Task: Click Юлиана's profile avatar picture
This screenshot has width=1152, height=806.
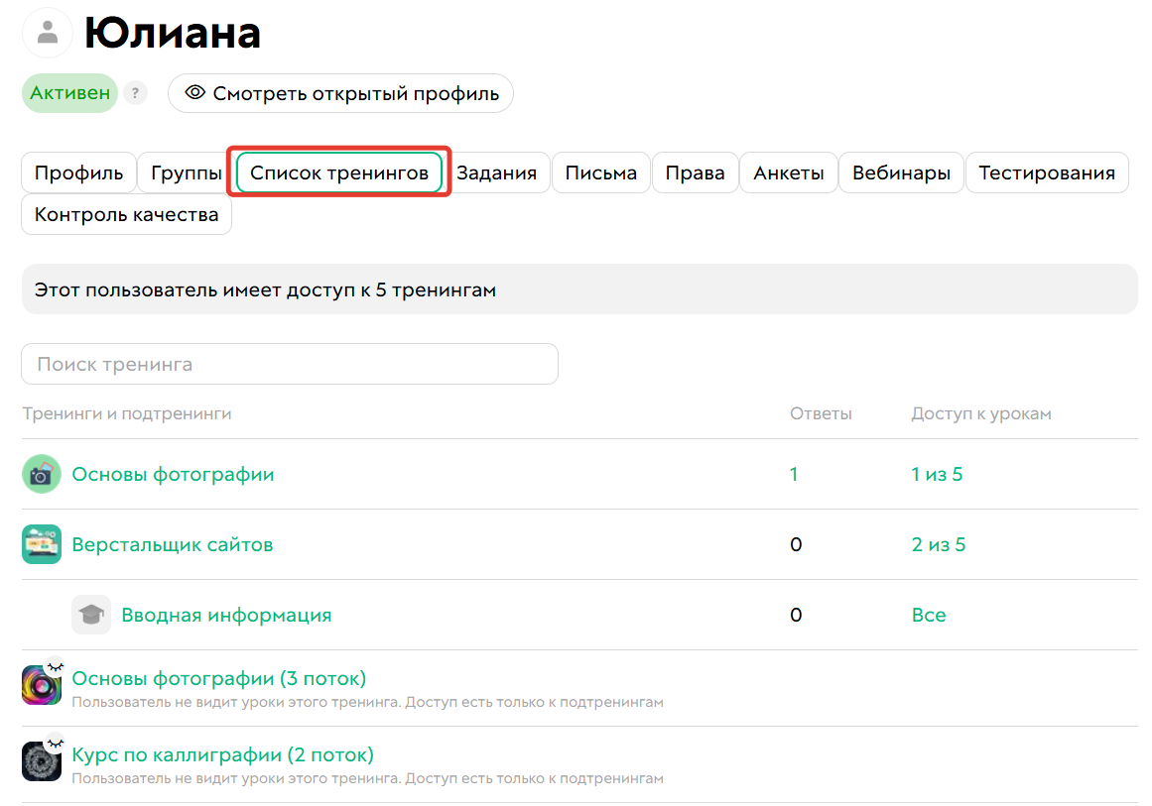Action: point(47,32)
